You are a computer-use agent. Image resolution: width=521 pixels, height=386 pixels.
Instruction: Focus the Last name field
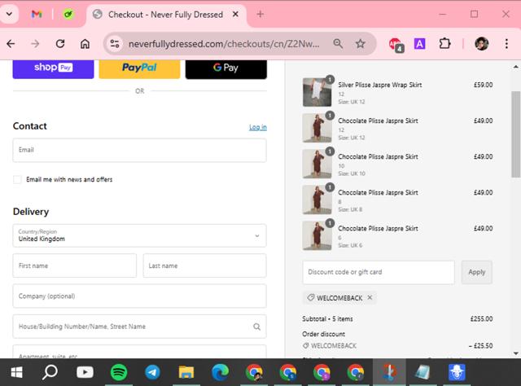tap(204, 265)
